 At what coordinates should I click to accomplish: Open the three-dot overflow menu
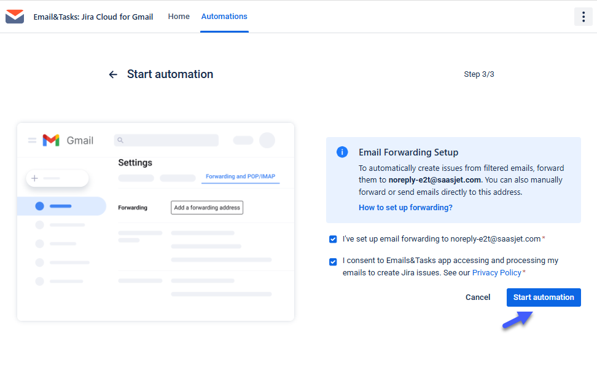pyautogui.click(x=583, y=17)
